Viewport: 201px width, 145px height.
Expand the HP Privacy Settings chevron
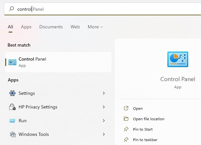[x=104, y=107]
